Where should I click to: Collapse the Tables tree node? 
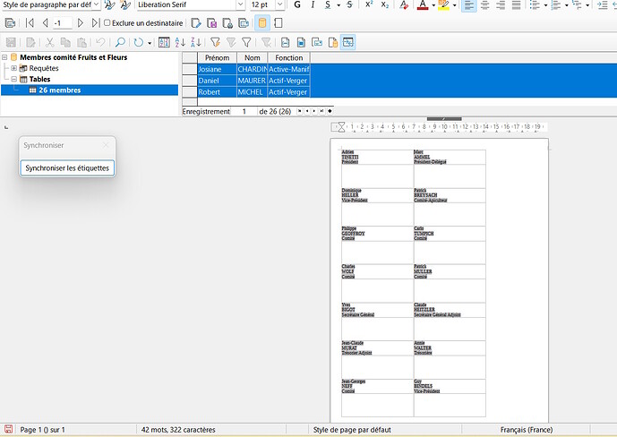coord(13,79)
